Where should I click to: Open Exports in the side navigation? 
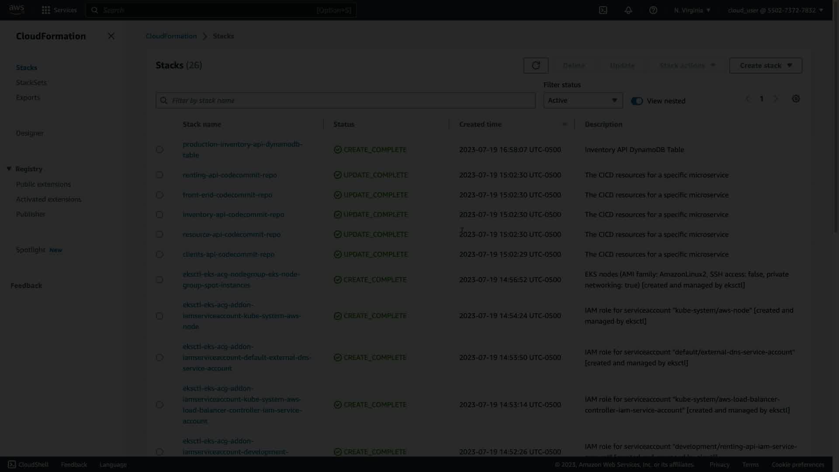point(28,97)
